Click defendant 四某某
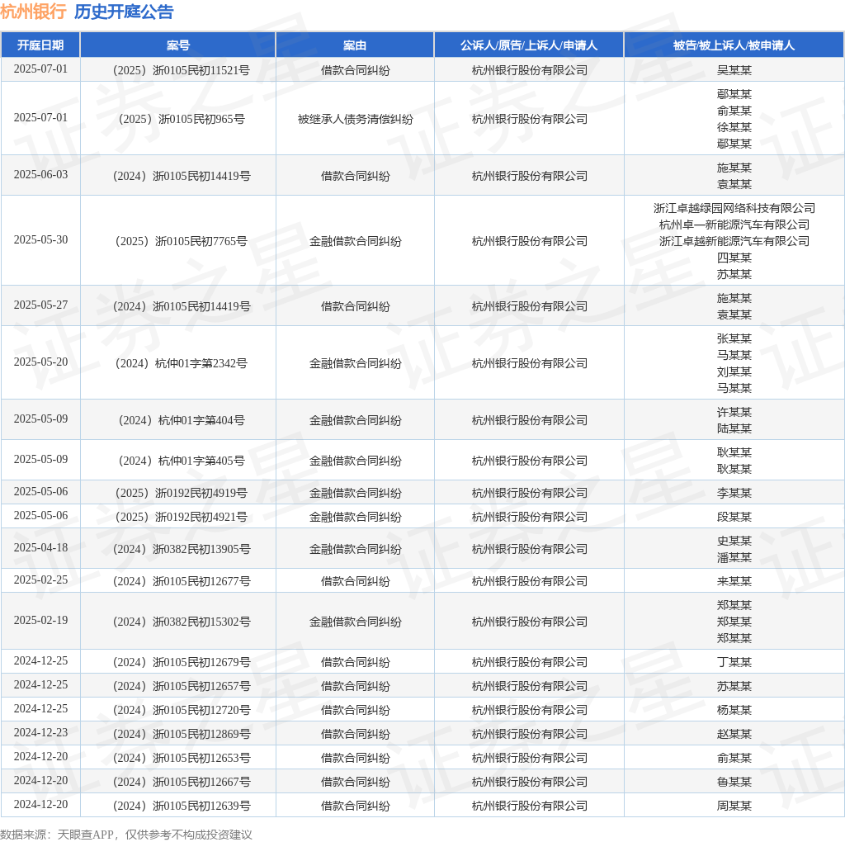 (734, 258)
